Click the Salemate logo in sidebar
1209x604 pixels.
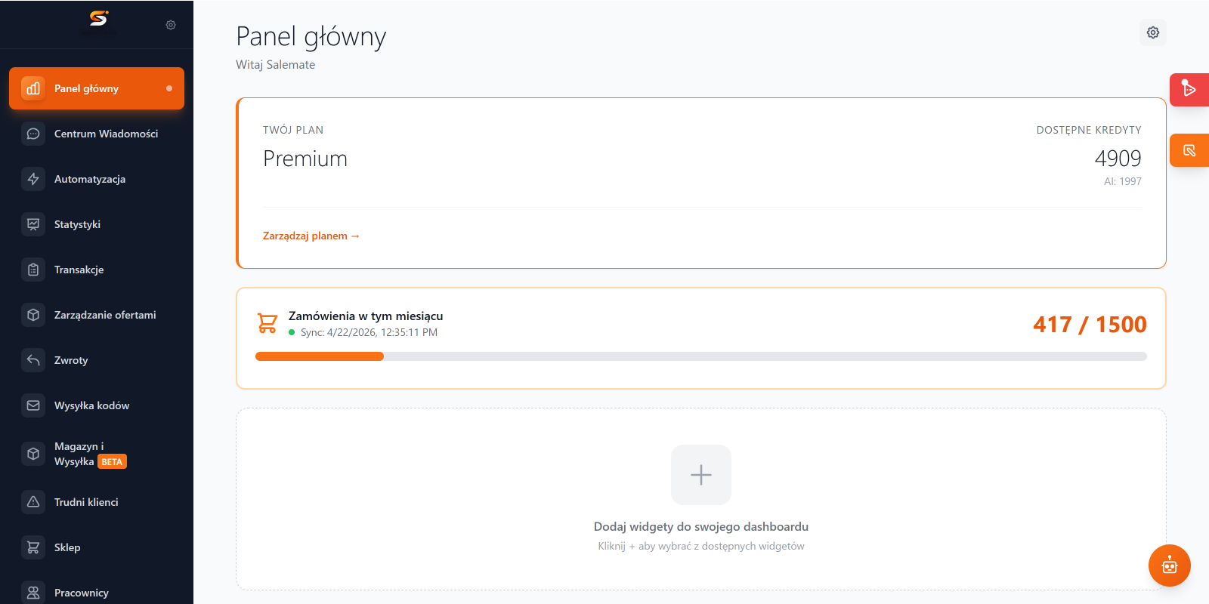coord(99,18)
